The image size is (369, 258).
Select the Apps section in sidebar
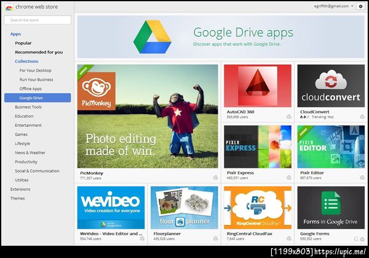coord(15,34)
